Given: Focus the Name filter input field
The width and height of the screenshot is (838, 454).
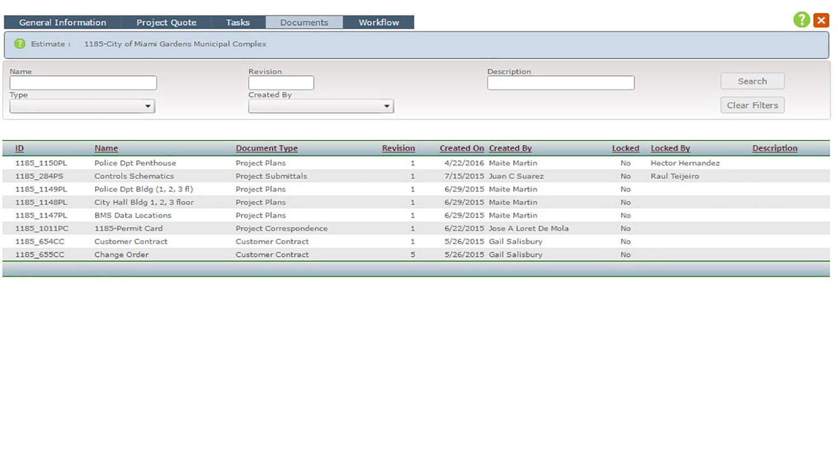Looking at the screenshot, I should (x=83, y=83).
